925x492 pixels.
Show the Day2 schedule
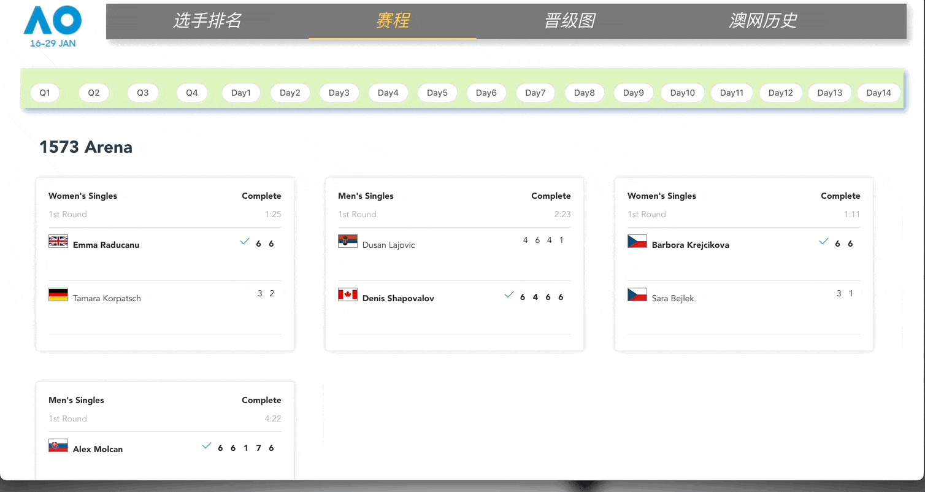click(x=290, y=93)
